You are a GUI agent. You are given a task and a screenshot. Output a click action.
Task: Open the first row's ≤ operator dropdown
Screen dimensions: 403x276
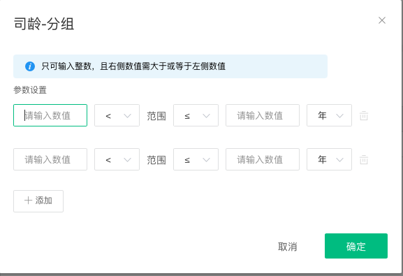196,115
